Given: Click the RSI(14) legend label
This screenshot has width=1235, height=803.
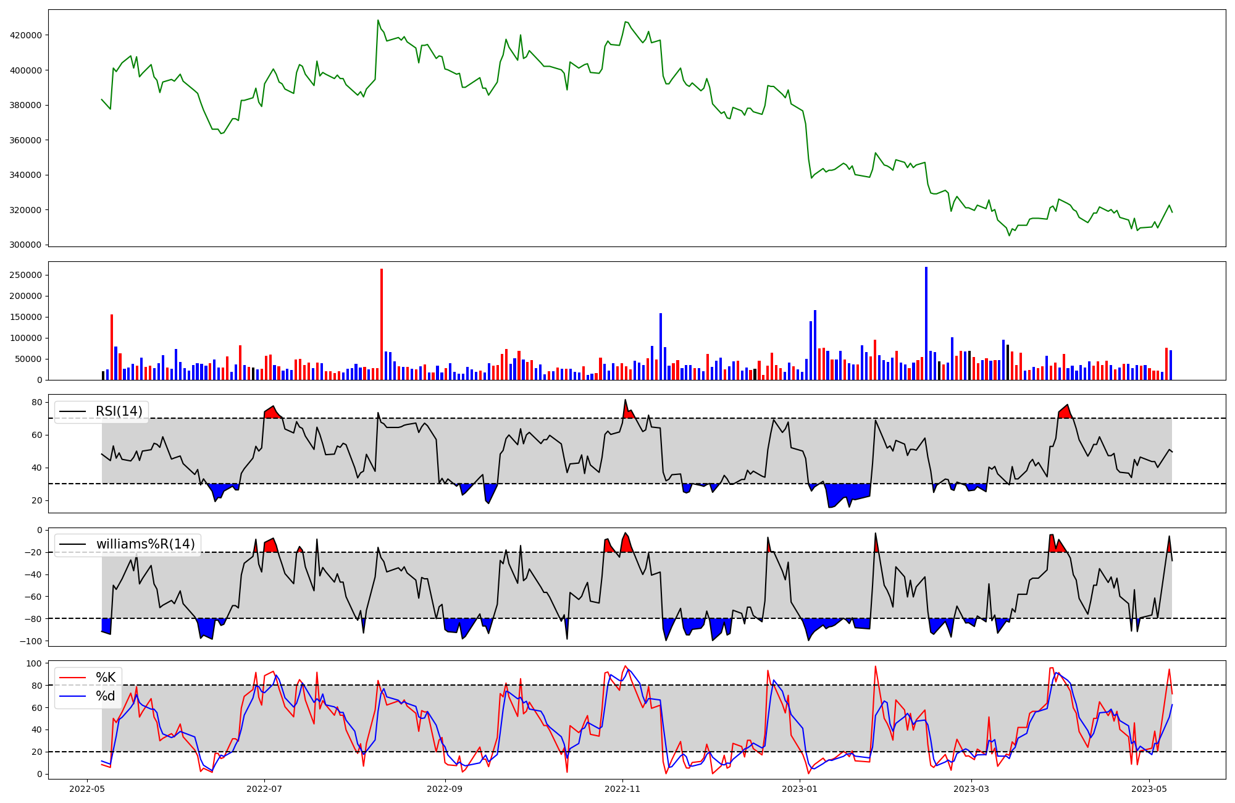Looking at the screenshot, I should click(x=119, y=411).
